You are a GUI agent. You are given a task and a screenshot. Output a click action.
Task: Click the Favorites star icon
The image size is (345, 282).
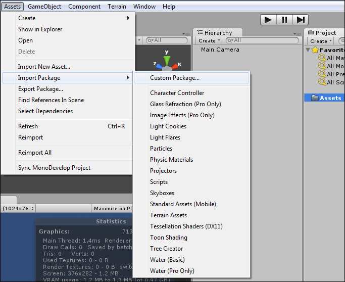(x=315, y=50)
